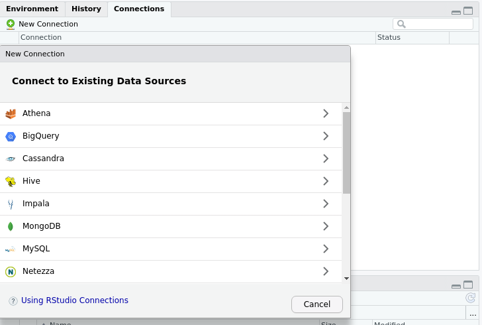482x325 pixels.
Task: Click the MongoDB leaf icon
Action: click(x=11, y=226)
